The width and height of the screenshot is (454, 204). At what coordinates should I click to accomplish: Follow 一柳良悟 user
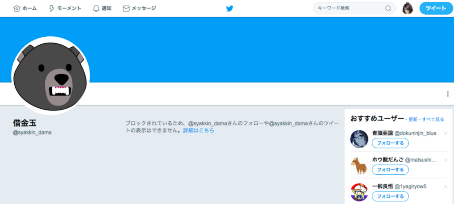(x=390, y=196)
